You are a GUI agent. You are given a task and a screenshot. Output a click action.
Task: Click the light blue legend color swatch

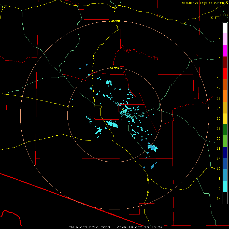click(225, 175)
